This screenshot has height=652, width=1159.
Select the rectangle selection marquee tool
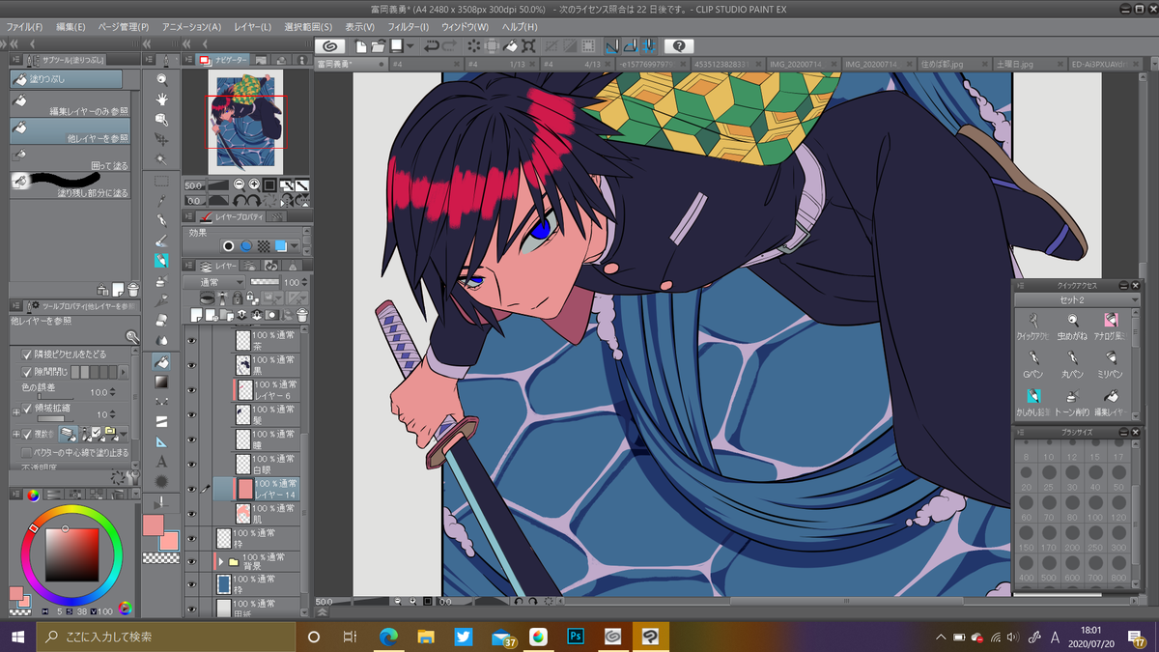pos(161,181)
